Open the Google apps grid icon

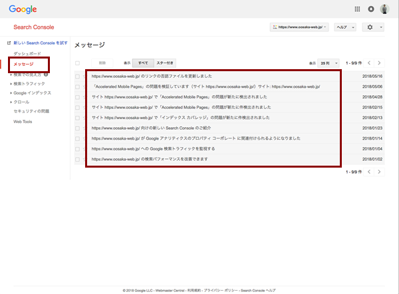tap(357, 9)
